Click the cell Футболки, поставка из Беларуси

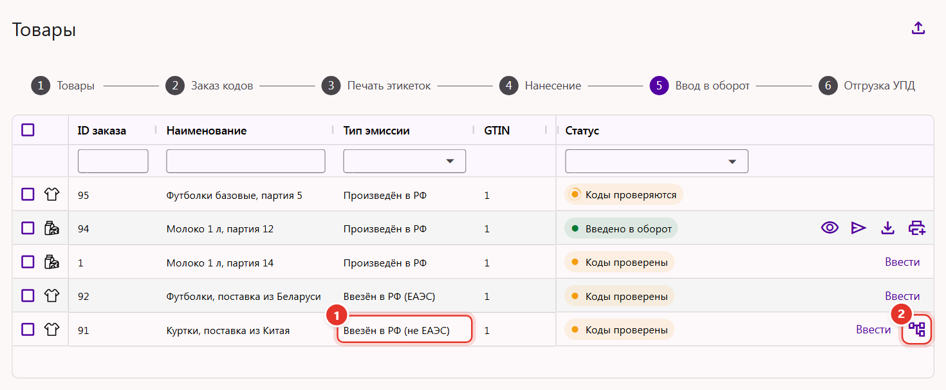tap(243, 297)
